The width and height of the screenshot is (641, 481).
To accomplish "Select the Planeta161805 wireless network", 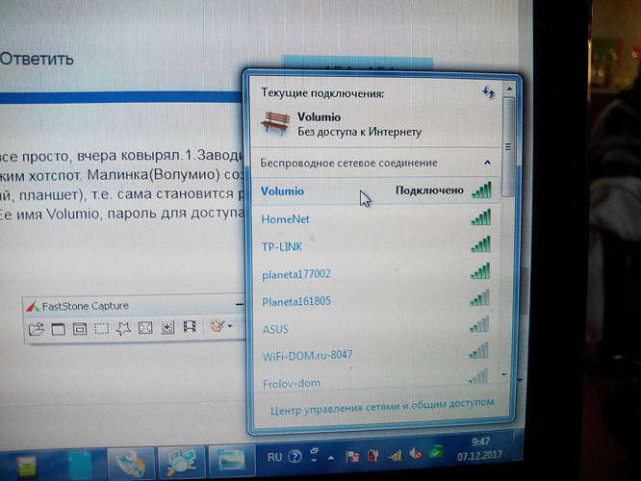I will 375,301.
